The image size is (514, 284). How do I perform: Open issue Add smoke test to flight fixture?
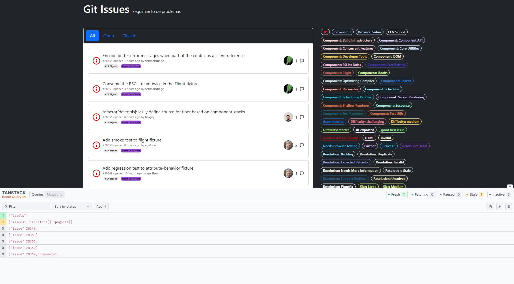click(132, 140)
